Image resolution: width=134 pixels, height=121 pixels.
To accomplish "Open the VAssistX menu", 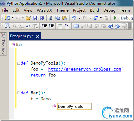I will coord(44,10).
